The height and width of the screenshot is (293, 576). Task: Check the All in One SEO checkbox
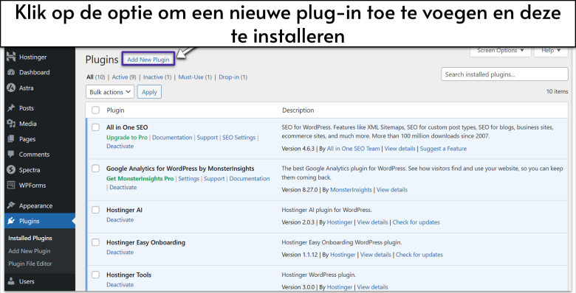pos(95,127)
